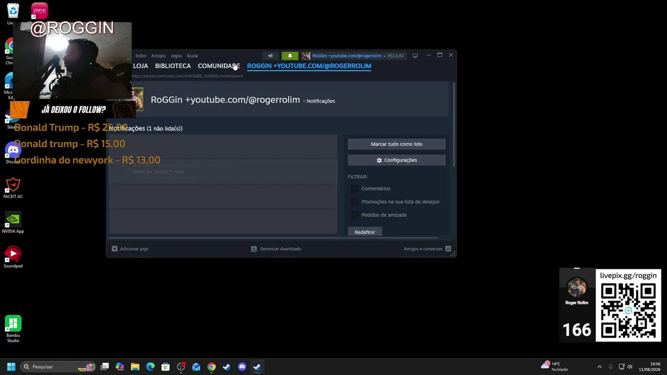This screenshot has width=667, height=375.
Task: Click the Steam page vertical scrollbar
Action: click(454, 124)
